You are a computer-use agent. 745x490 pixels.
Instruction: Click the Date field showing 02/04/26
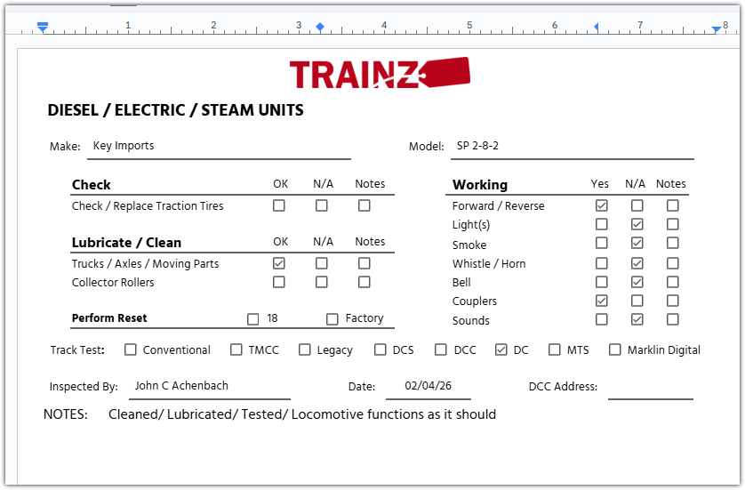click(x=429, y=386)
